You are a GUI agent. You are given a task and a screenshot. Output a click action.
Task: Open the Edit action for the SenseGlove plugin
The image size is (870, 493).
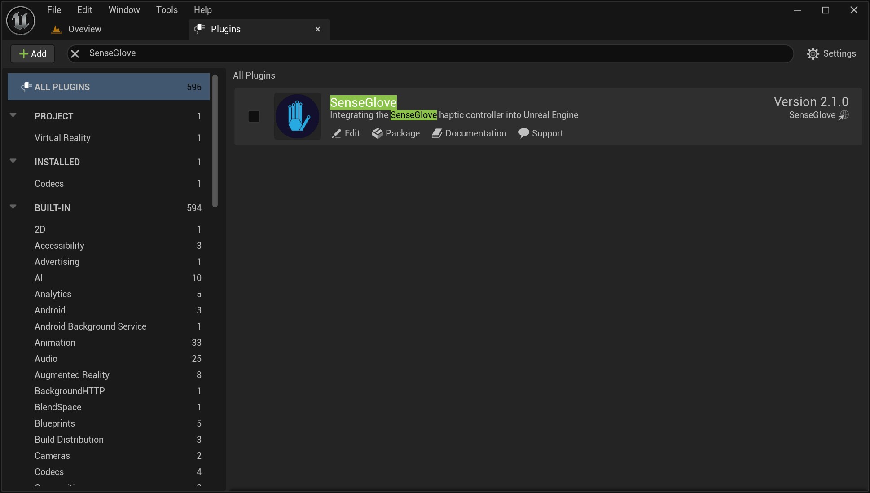[x=345, y=133]
